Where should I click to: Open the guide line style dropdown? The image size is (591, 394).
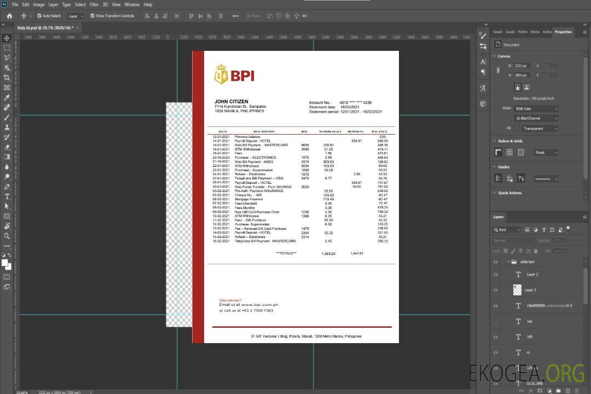pos(546,179)
